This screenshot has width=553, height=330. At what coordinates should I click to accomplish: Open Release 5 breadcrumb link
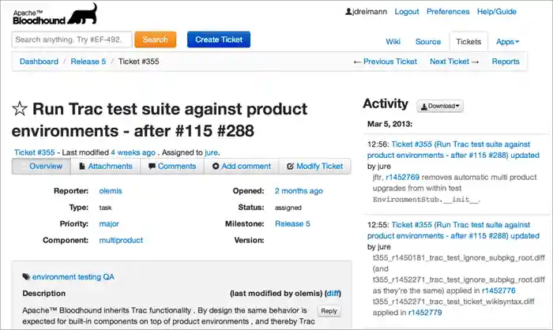coord(88,62)
